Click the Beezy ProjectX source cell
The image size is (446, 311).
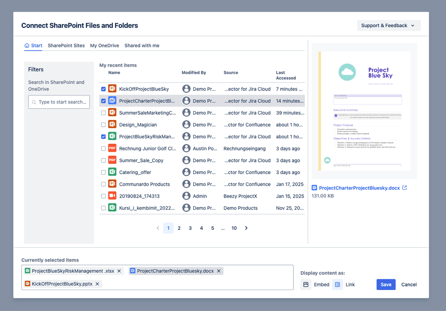[x=240, y=196]
